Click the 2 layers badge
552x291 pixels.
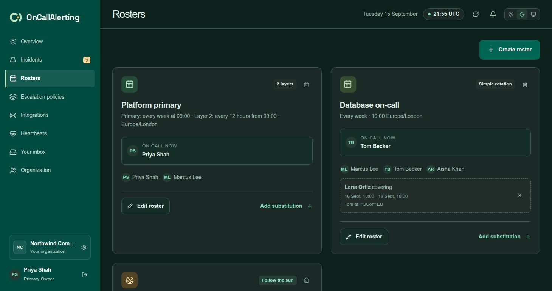pos(285,84)
